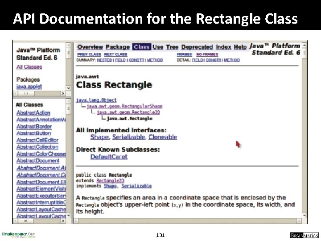
Task: Click packages frame horizontal scrollbar thumb
Action: tap(26, 93)
